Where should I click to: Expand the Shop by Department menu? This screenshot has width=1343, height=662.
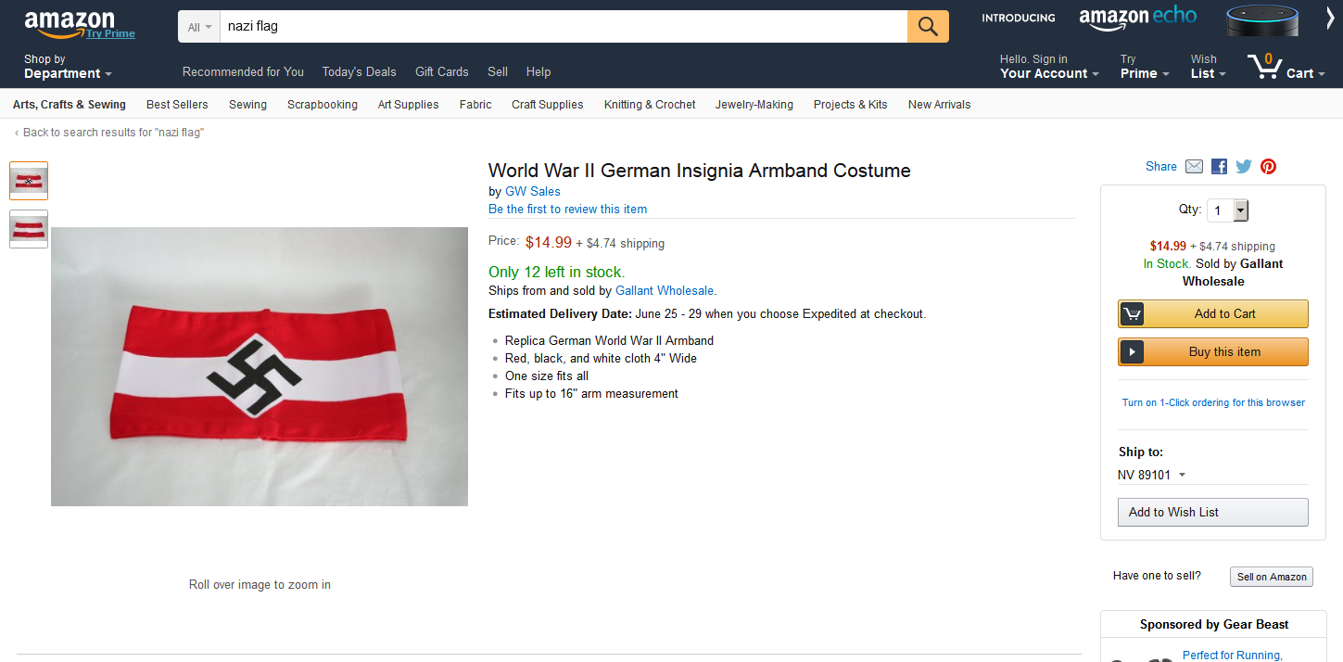tap(68, 67)
